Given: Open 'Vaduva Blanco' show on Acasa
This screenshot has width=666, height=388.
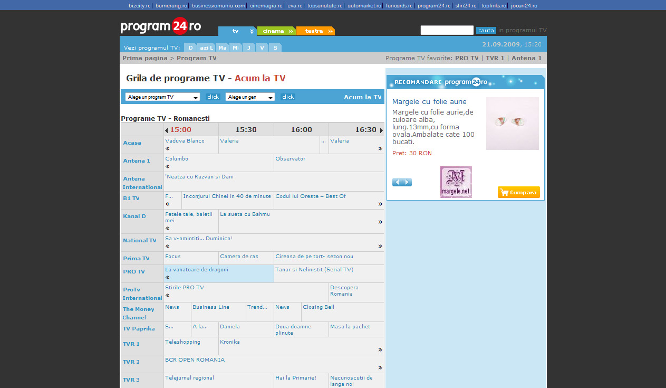Looking at the screenshot, I should coord(185,141).
